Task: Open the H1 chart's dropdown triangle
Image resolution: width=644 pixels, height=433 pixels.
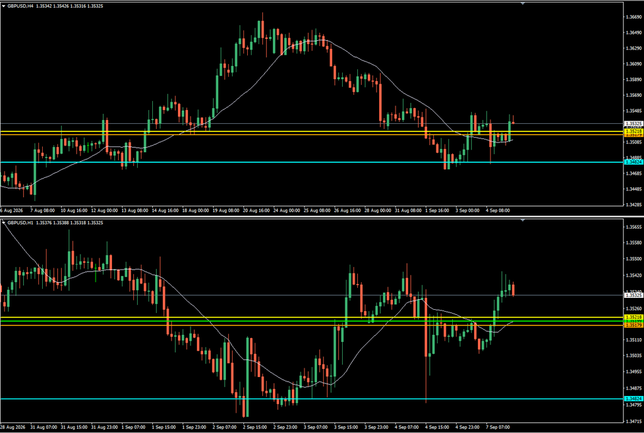Action: (x=4, y=223)
